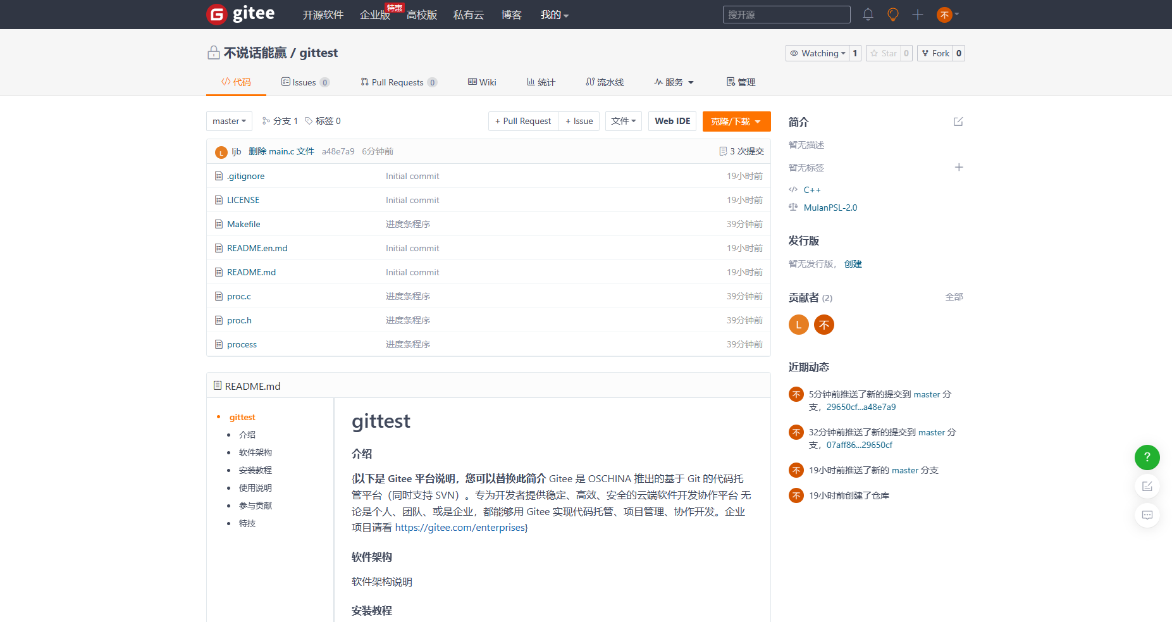Click the private repository lock icon
This screenshot has height=622, width=1172.
click(214, 53)
